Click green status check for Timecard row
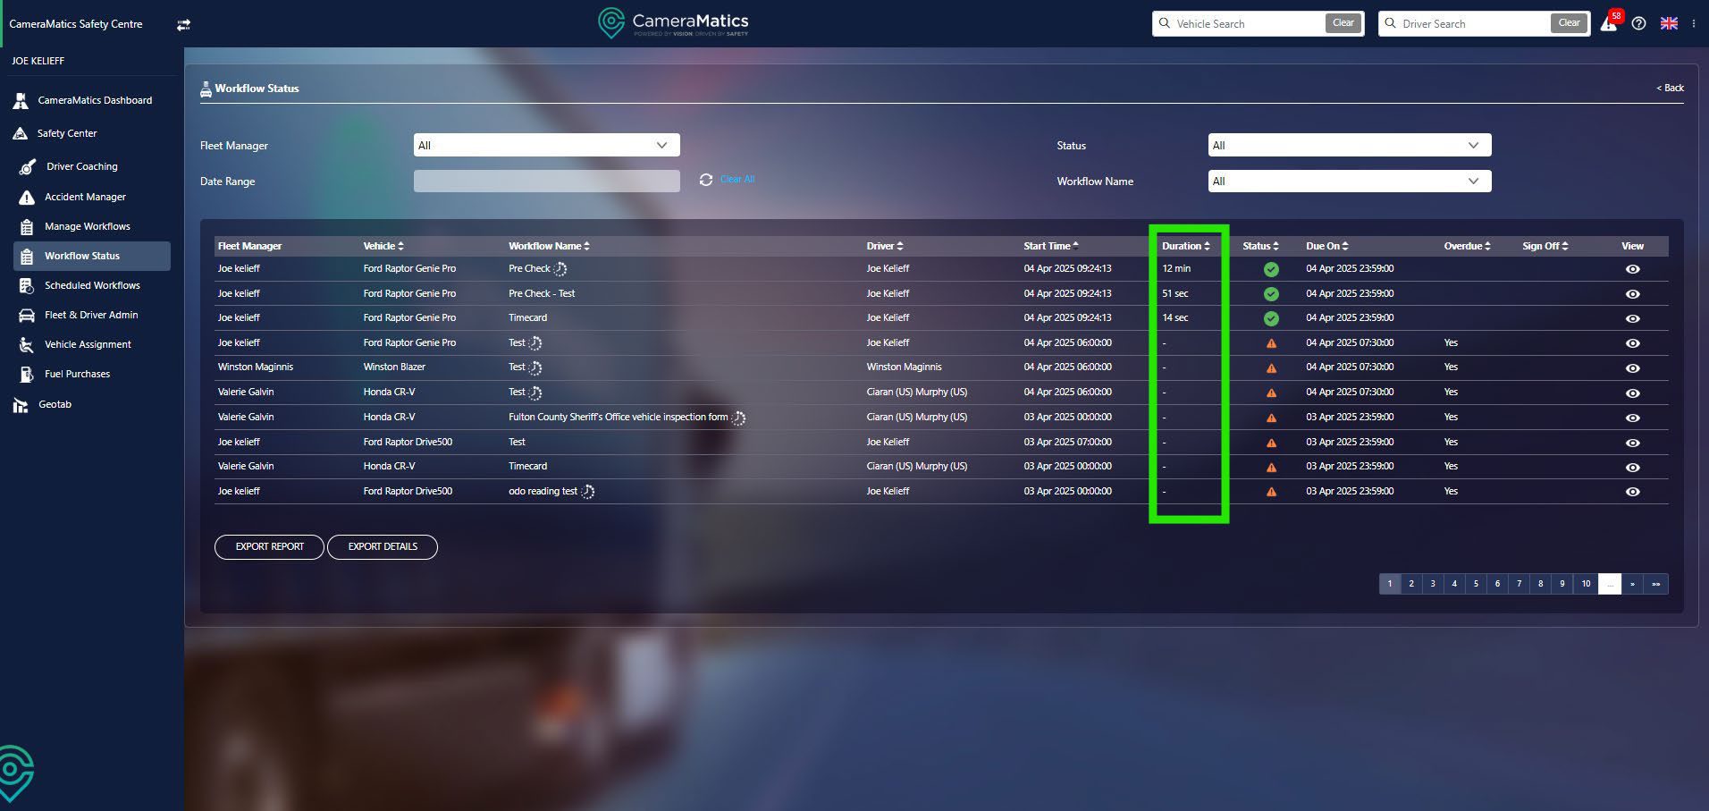Image resolution: width=1709 pixels, height=811 pixels. pos(1271,318)
